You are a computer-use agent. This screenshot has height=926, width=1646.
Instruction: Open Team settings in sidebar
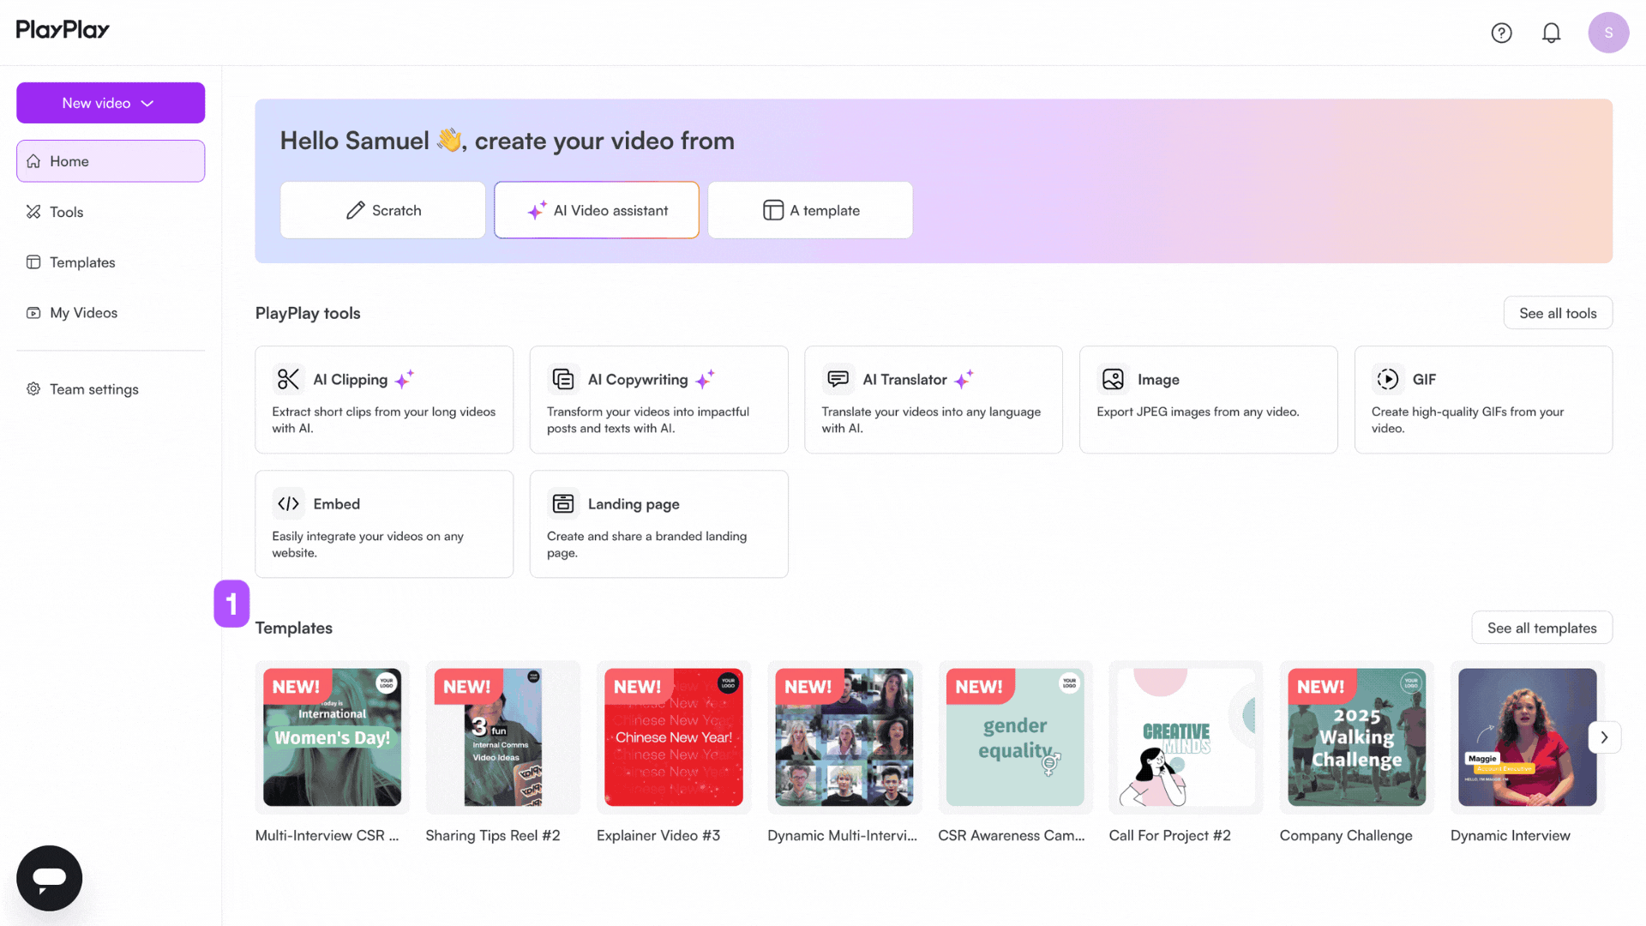(111, 389)
